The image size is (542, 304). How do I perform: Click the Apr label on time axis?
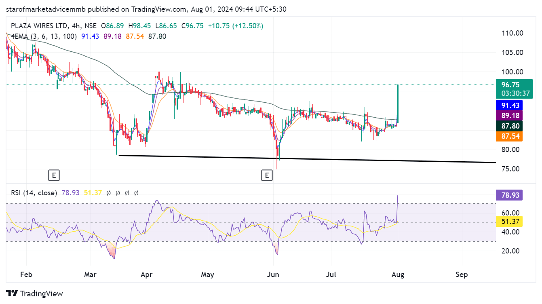pyautogui.click(x=146, y=274)
